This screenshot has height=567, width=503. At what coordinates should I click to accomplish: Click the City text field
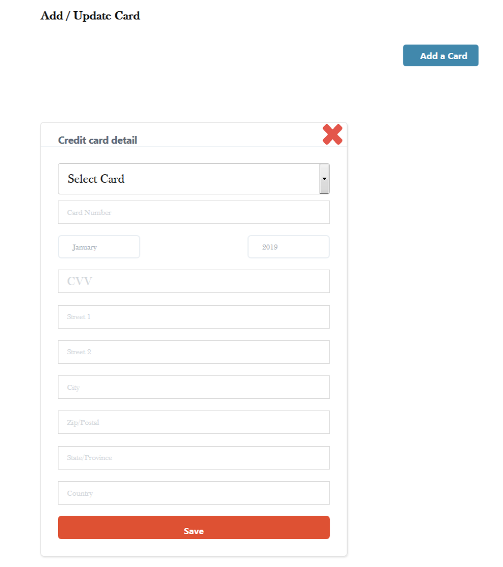[194, 387]
